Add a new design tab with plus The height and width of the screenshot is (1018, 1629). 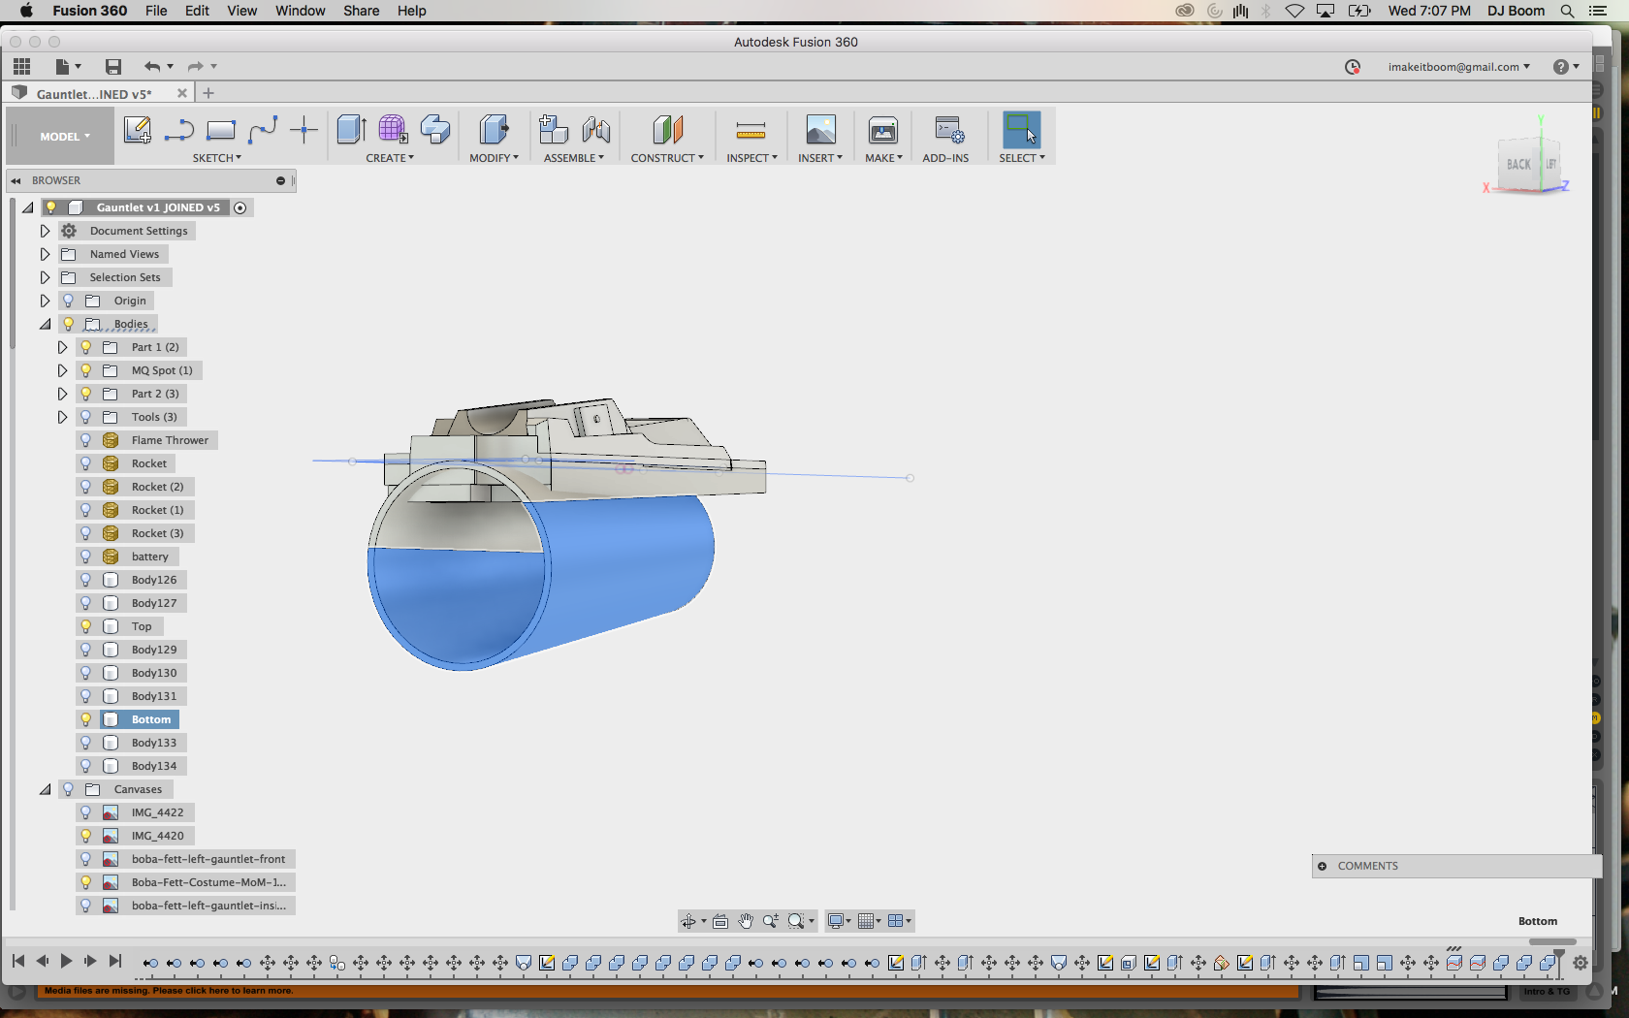click(x=208, y=94)
